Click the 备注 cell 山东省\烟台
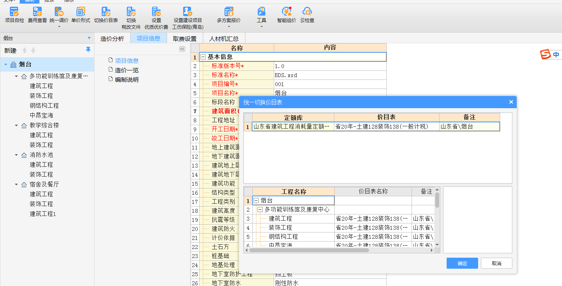This screenshot has width=562, height=286. 469,127
